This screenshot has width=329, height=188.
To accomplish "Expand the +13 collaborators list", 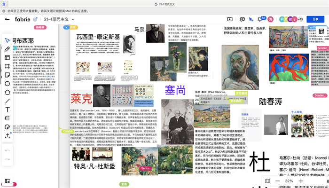I will coord(300,19).
